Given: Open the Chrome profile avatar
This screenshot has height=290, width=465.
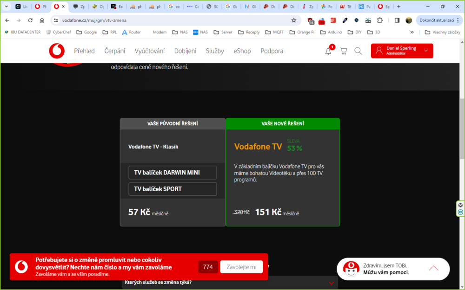Looking at the screenshot, I should click(409, 20).
